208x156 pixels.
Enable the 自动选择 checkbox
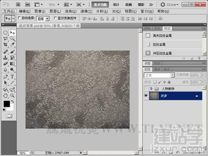click(x=19, y=18)
